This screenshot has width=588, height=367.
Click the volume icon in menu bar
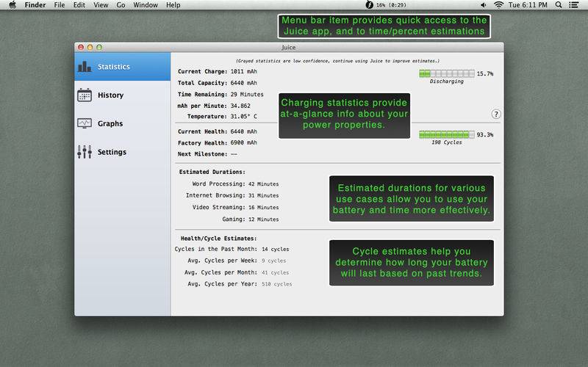tap(484, 5)
